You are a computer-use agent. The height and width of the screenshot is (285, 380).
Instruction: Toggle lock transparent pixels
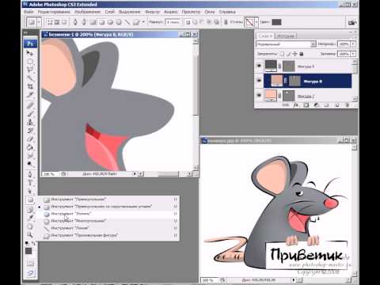pyautogui.click(x=282, y=54)
